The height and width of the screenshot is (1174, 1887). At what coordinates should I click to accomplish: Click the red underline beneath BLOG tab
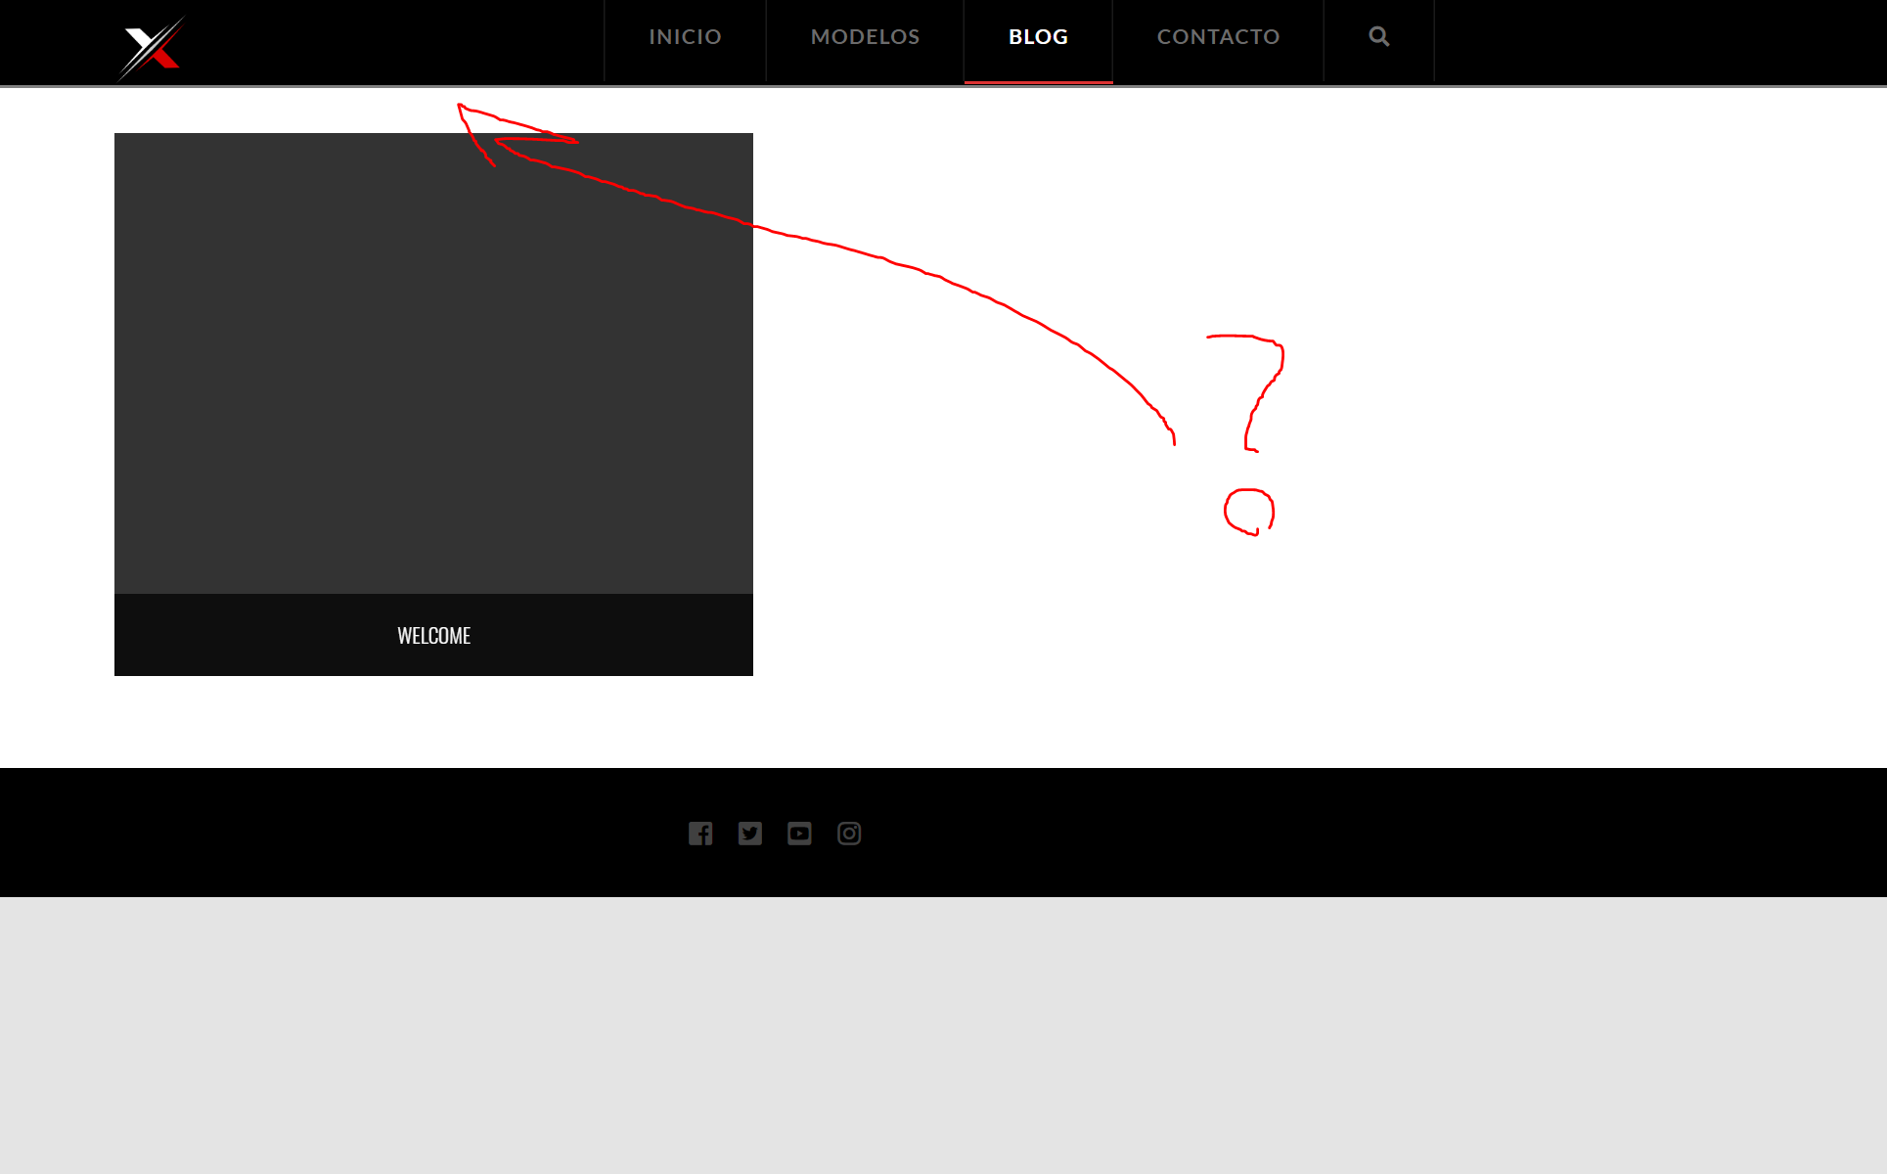coord(1038,82)
